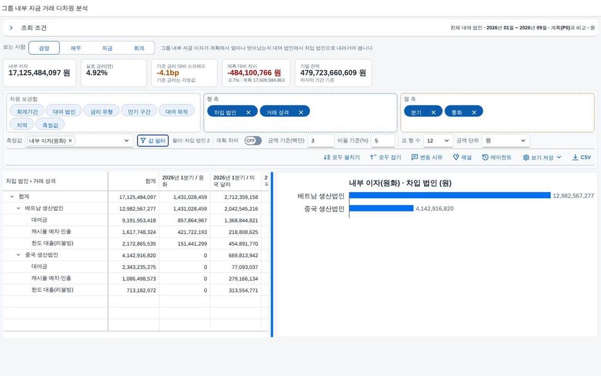Edit the 비율 기준(%) field
The width and height of the screenshot is (601, 376).
tap(383, 140)
